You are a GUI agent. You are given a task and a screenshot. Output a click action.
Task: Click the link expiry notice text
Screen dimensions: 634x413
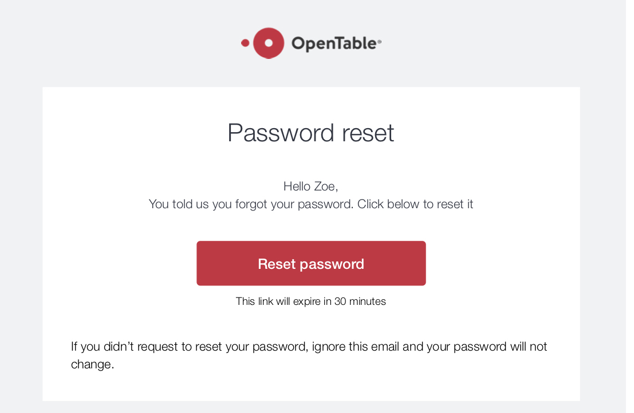click(x=311, y=301)
